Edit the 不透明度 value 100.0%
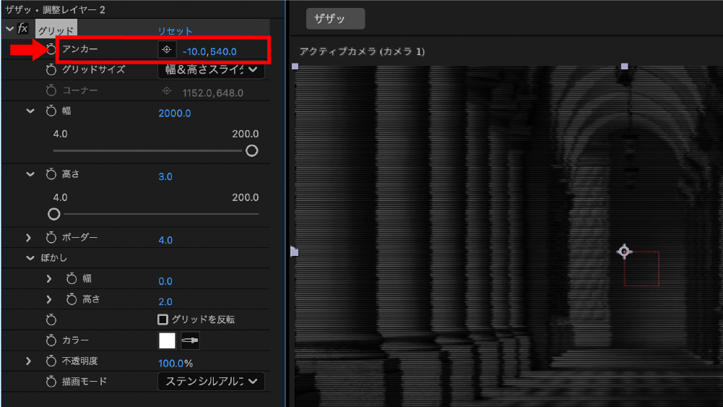The height and width of the screenshot is (407, 723). click(176, 363)
